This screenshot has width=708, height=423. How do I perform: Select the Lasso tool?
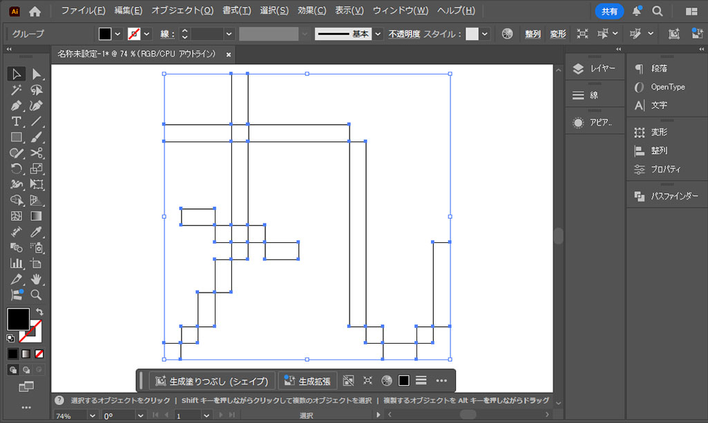click(36, 90)
